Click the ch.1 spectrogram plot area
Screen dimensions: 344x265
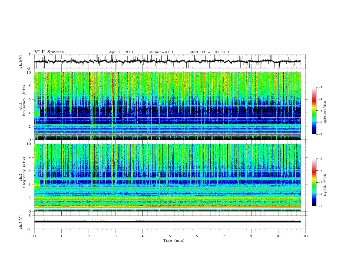click(x=168, y=106)
